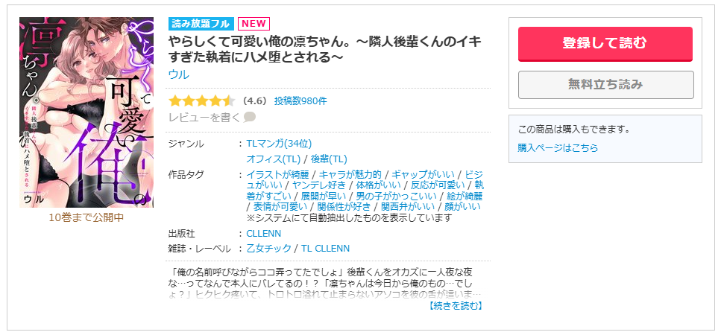
Task: Open the TL CLLENN label link
Action: (325, 248)
